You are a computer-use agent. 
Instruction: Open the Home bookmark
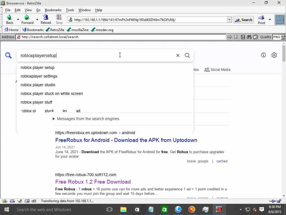point(11,30)
